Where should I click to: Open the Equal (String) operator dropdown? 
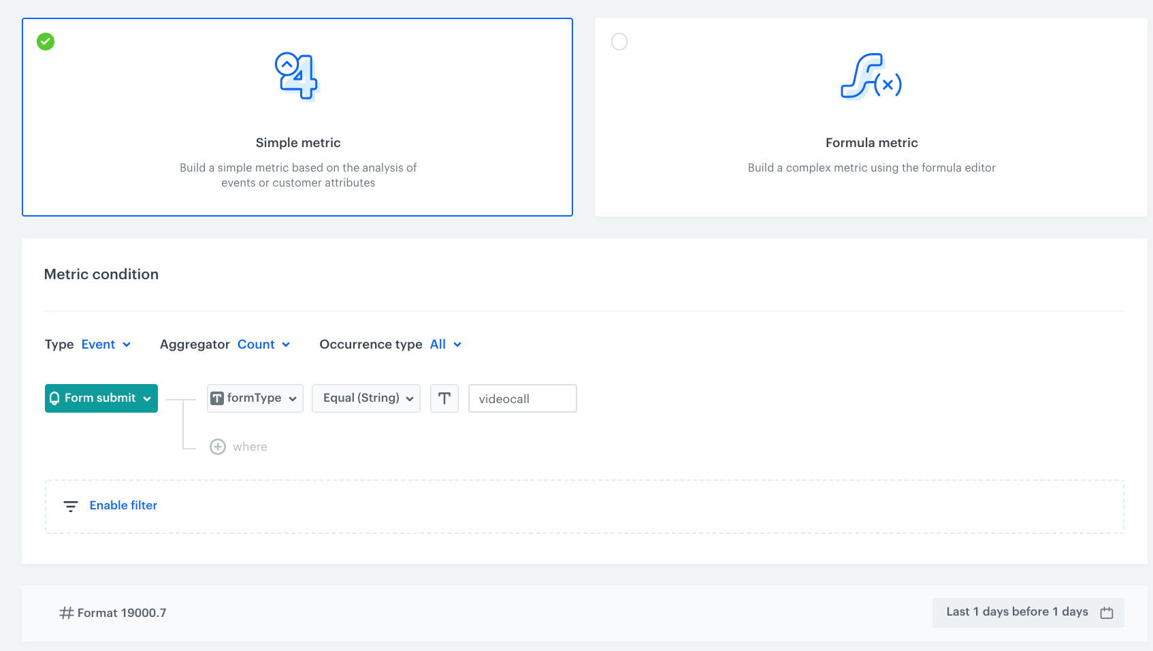pos(366,398)
